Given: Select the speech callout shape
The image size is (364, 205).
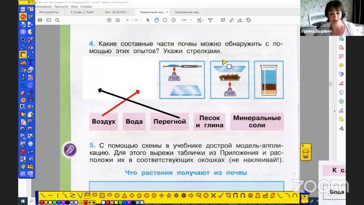Looking at the screenshot, I should point(198,196).
